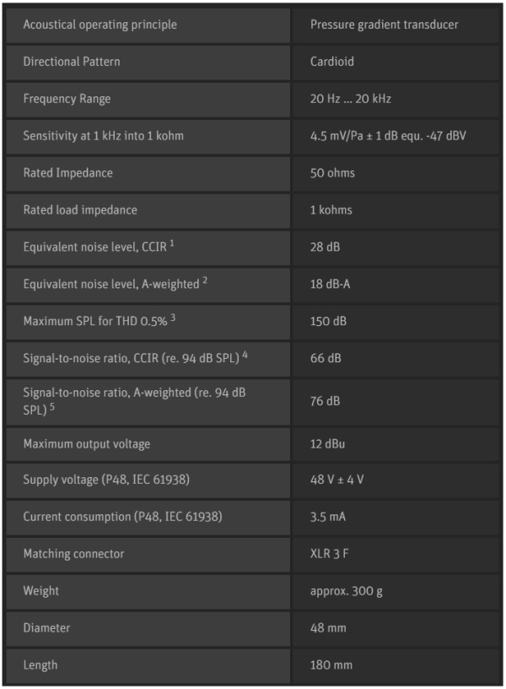The width and height of the screenshot is (506, 689).
Task: Click the 1 kohms load impedance value
Action: tap(331, 210)
